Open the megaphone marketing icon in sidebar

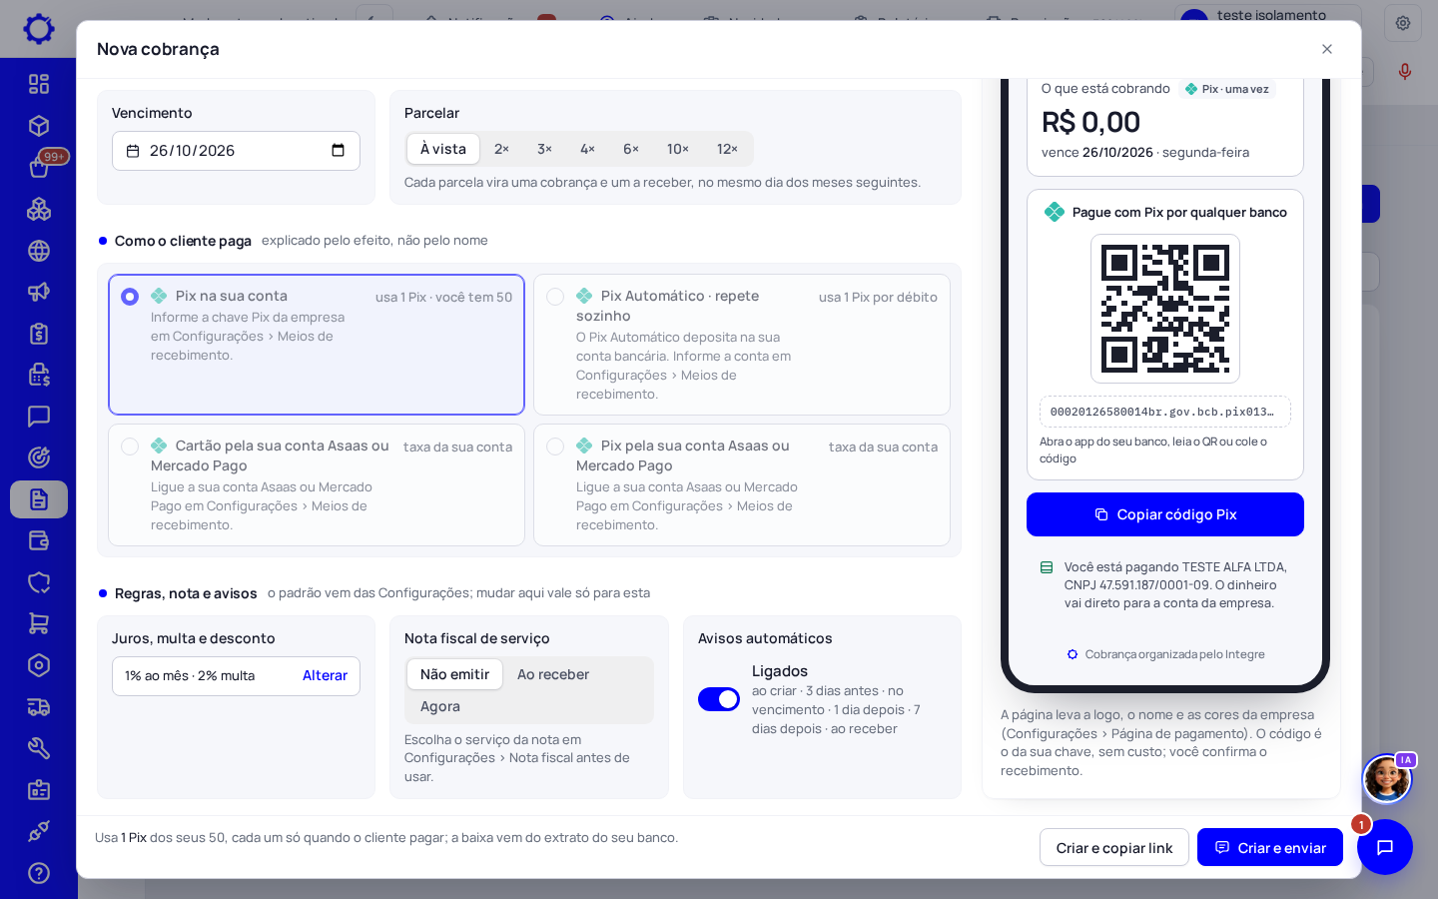click(x=39, y=292)
